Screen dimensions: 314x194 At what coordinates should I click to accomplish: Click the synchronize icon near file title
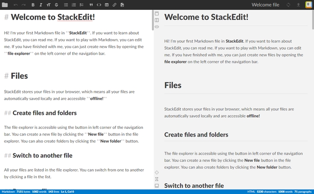click(x=288, y=5)
